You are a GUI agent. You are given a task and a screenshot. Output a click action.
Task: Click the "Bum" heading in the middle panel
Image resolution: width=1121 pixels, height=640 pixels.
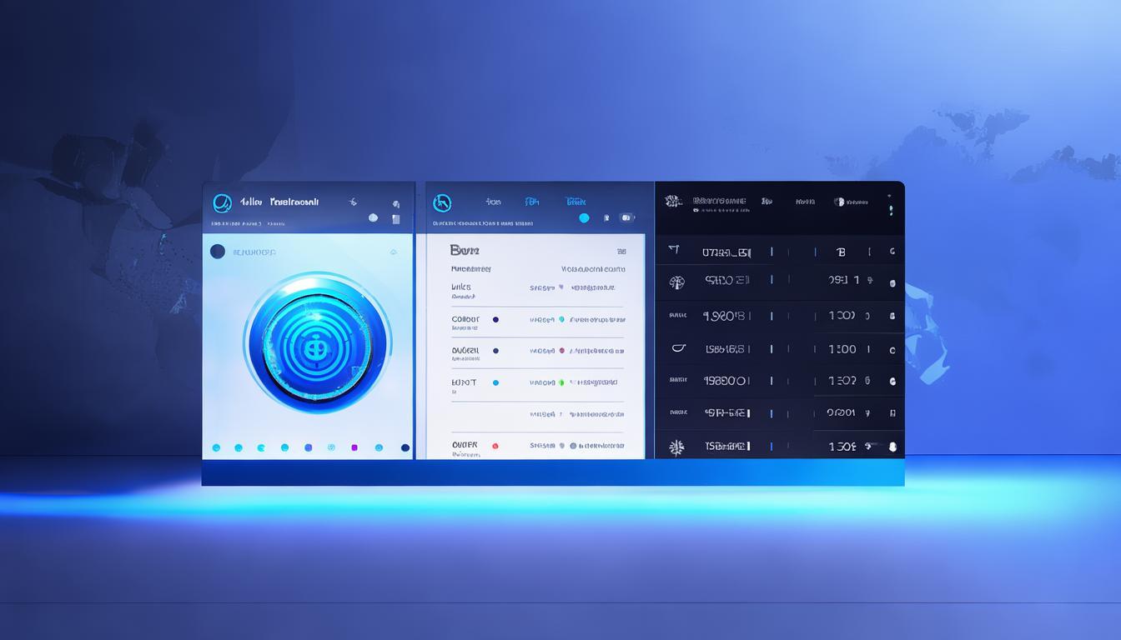coord(465,249)
